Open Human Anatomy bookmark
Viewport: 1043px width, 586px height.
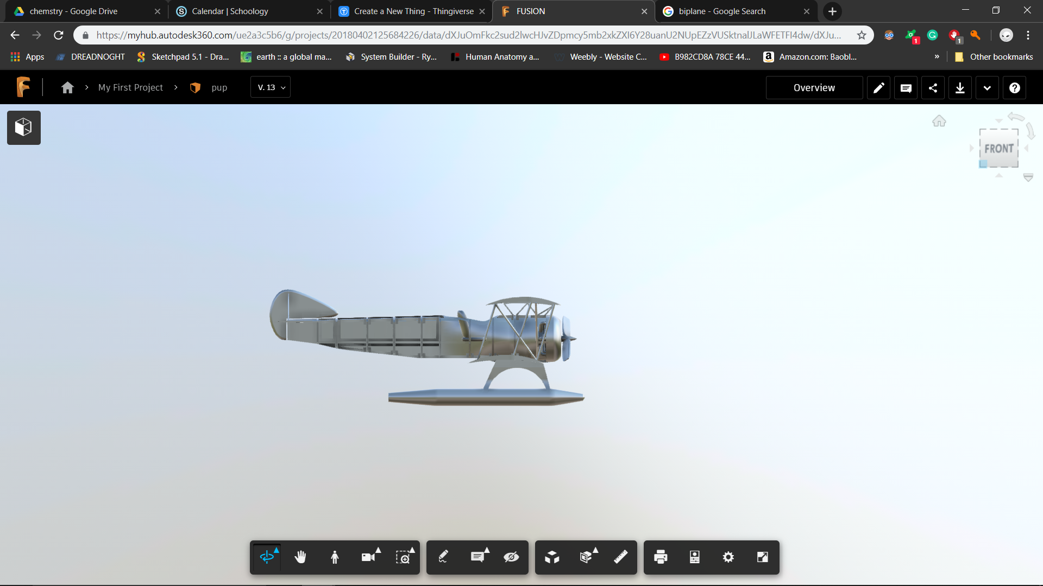click(x=495, y=57)
